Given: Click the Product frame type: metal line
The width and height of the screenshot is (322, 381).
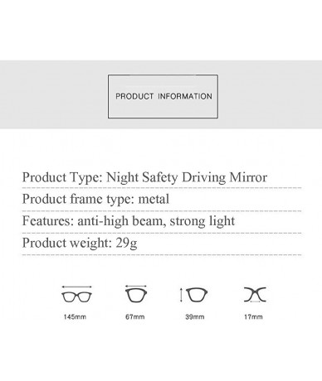Looking at the screenshot, I should tap(95, 199).
